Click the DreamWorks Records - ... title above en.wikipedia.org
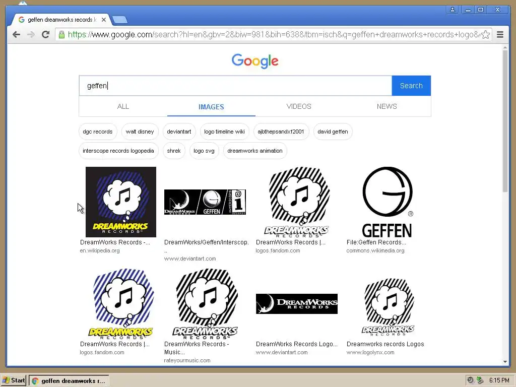Viewport: 516px width, 387px height. pos(115,242)
